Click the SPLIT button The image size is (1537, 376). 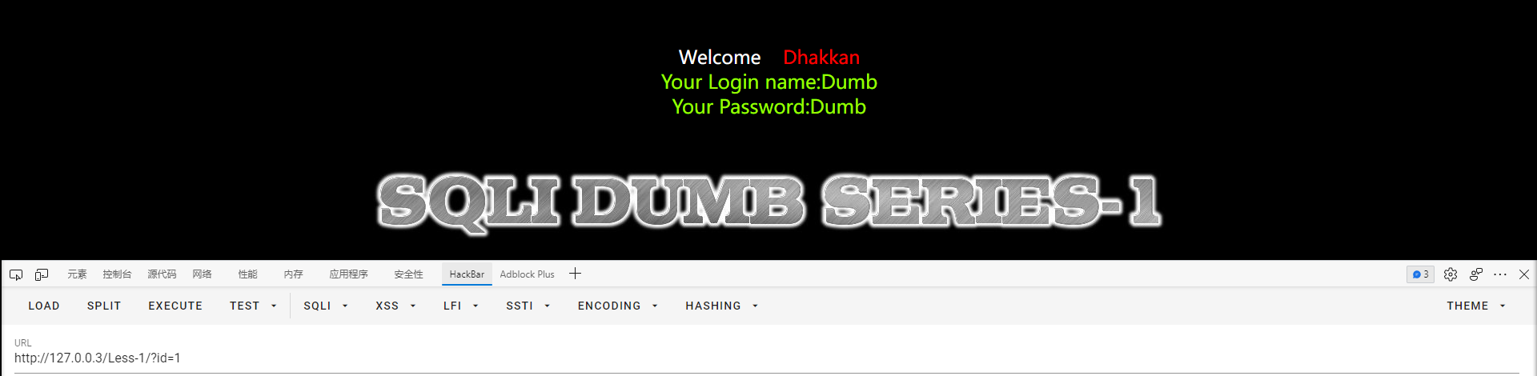[x=104, y=306]
